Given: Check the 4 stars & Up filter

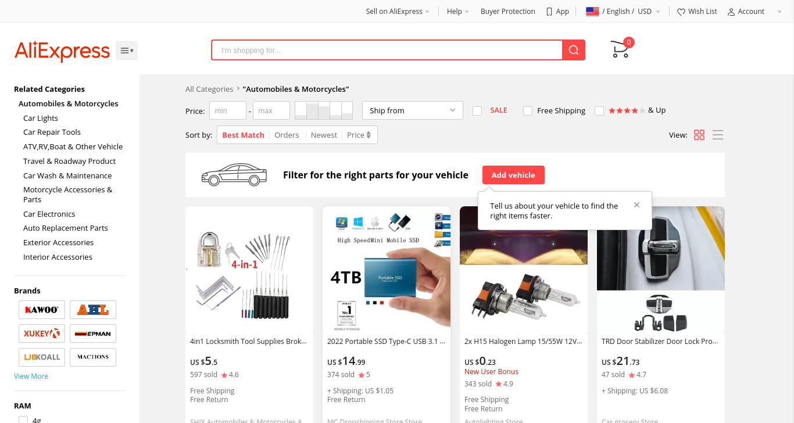Looking at the screenshot, I should pos(599,110).
